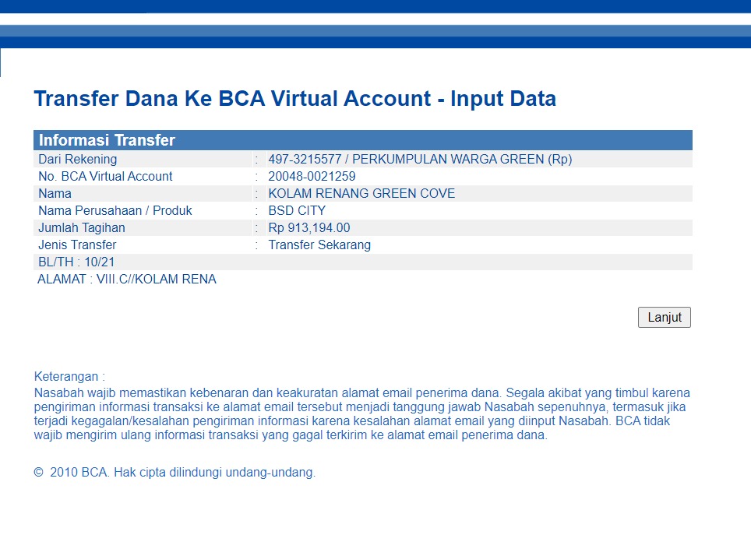Select the name KOLAM RENANG GREEN COVE
The image size is (751, 556).
click(361, 194)
